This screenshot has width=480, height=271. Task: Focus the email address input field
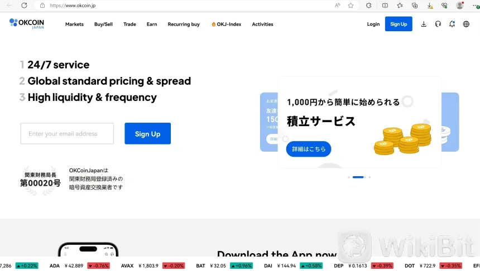tap(67, 134)
